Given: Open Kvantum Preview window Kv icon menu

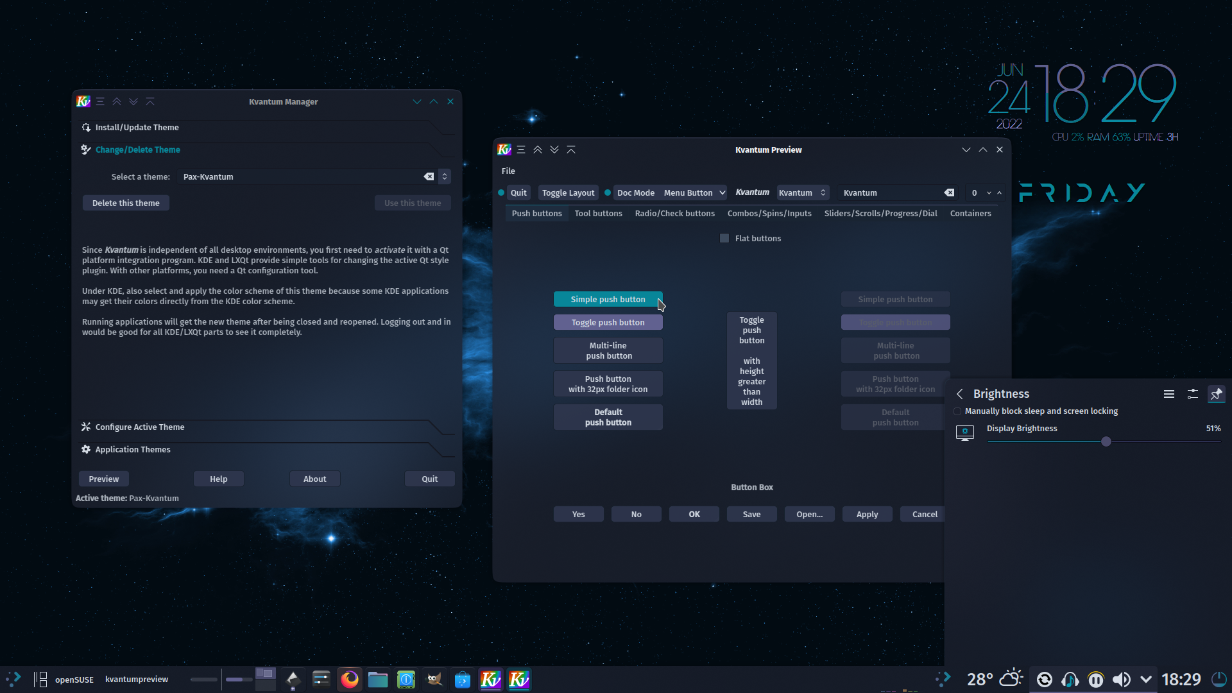Looking at the screenshot, I should coord(504,150).
